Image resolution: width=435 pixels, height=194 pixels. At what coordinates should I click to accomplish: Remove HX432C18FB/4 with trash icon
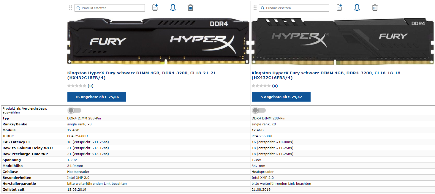[191, 8]
